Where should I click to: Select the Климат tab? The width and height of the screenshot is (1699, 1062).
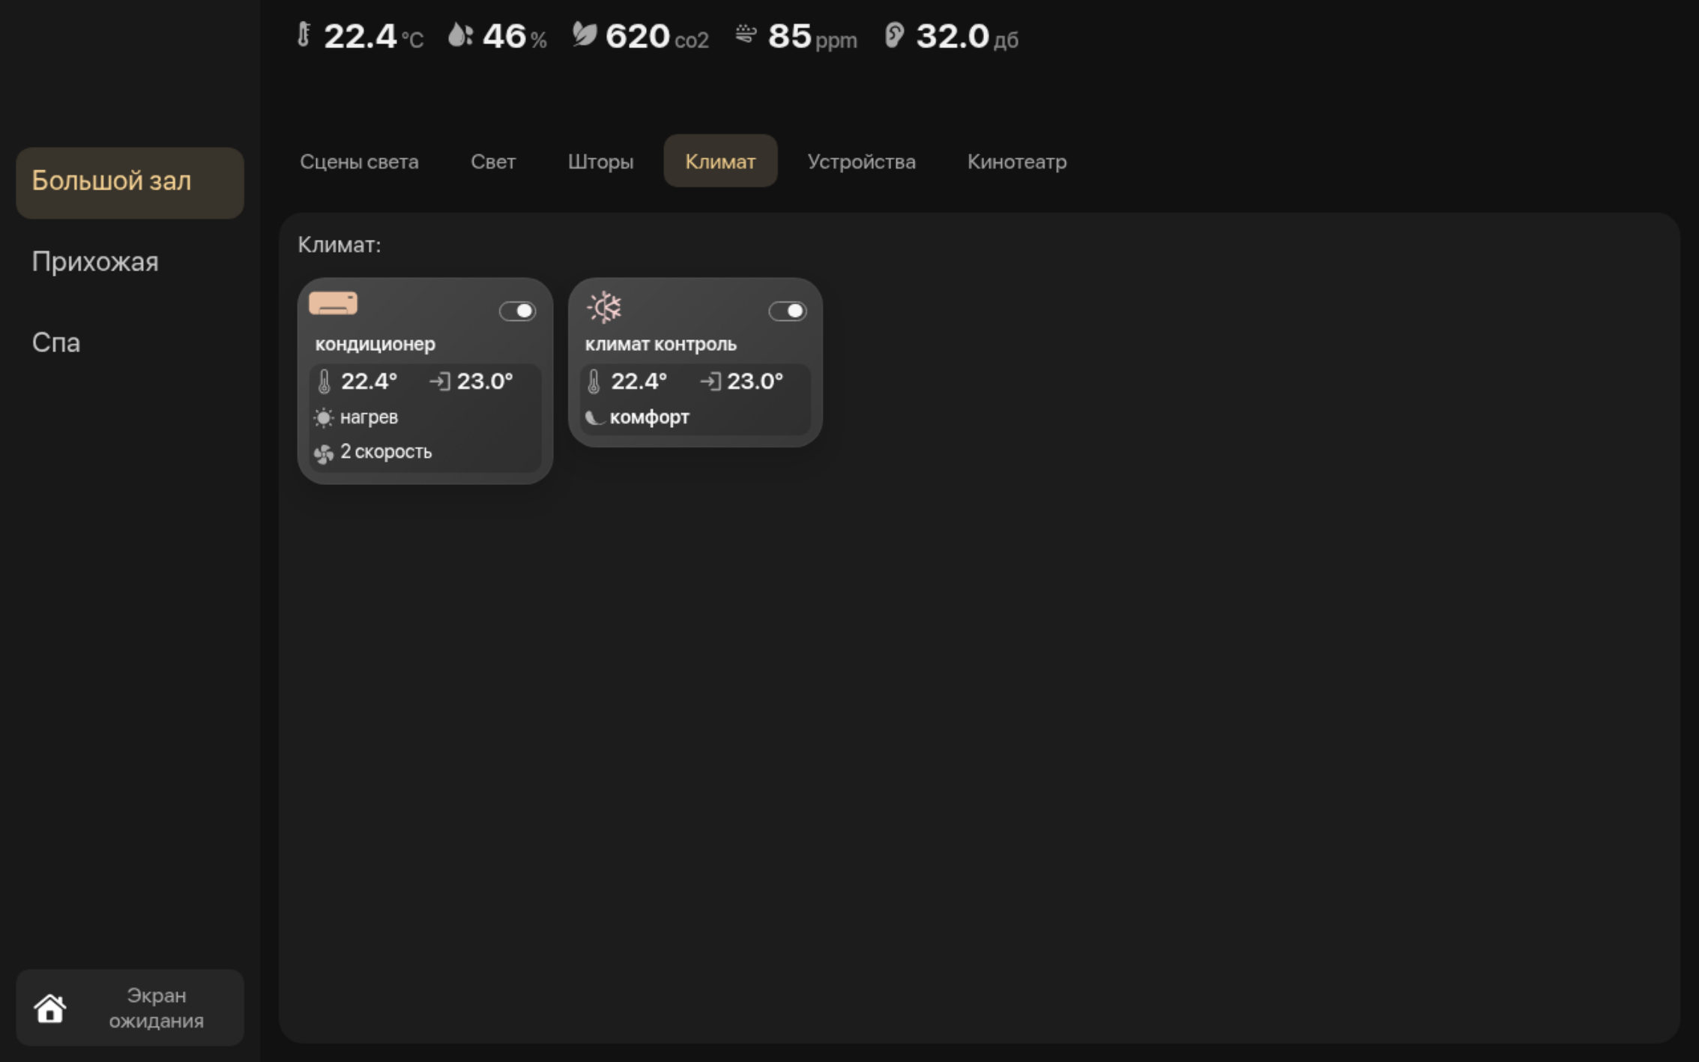[720, 161]
